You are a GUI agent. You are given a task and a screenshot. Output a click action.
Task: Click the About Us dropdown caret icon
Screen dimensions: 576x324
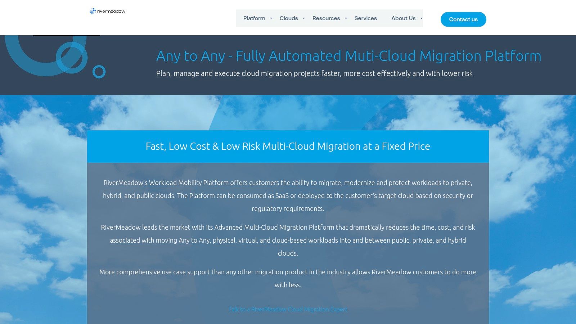pos(421,18)
